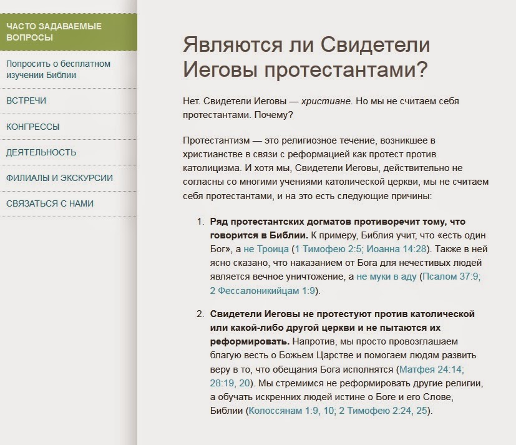Screen dimensions: 516x445
Task: Open the '2 Фессалоникийцам 1:9' link
Action: click(262, 291)
